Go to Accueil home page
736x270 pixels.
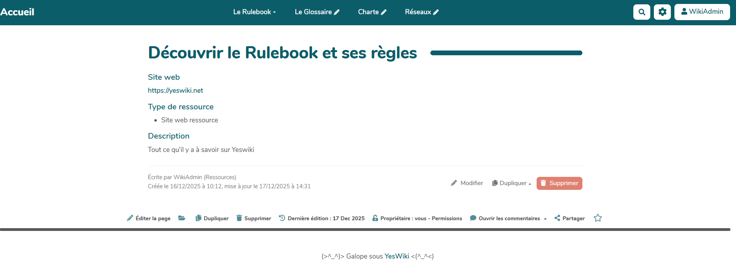(17, 12)
